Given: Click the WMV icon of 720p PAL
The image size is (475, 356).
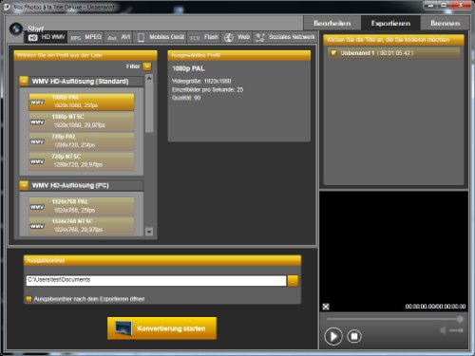Looking at the screenshot, I should pos(37,141).
